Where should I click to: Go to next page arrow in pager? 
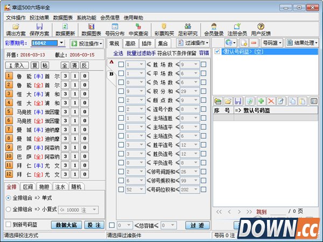pos(239,211)
